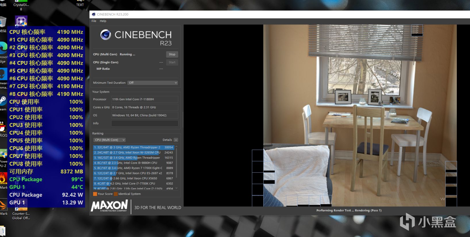Screen dimensions: 470x237
Task: Click the Cinebench sphere logo icon
Action: [x=105, y=35]
